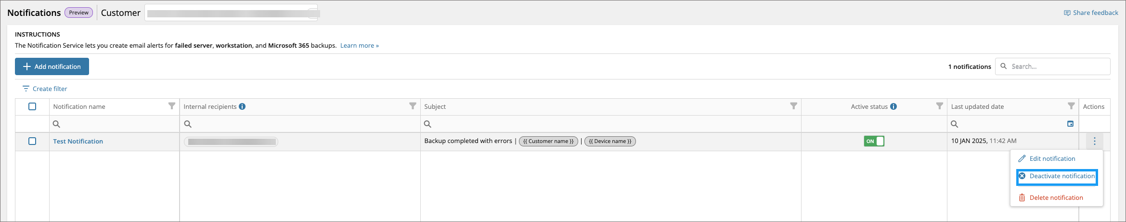The width and height of the screenshot is (1126, 222).
Task: Open filter for Internal recipients column
Action: tap(413, 106)
